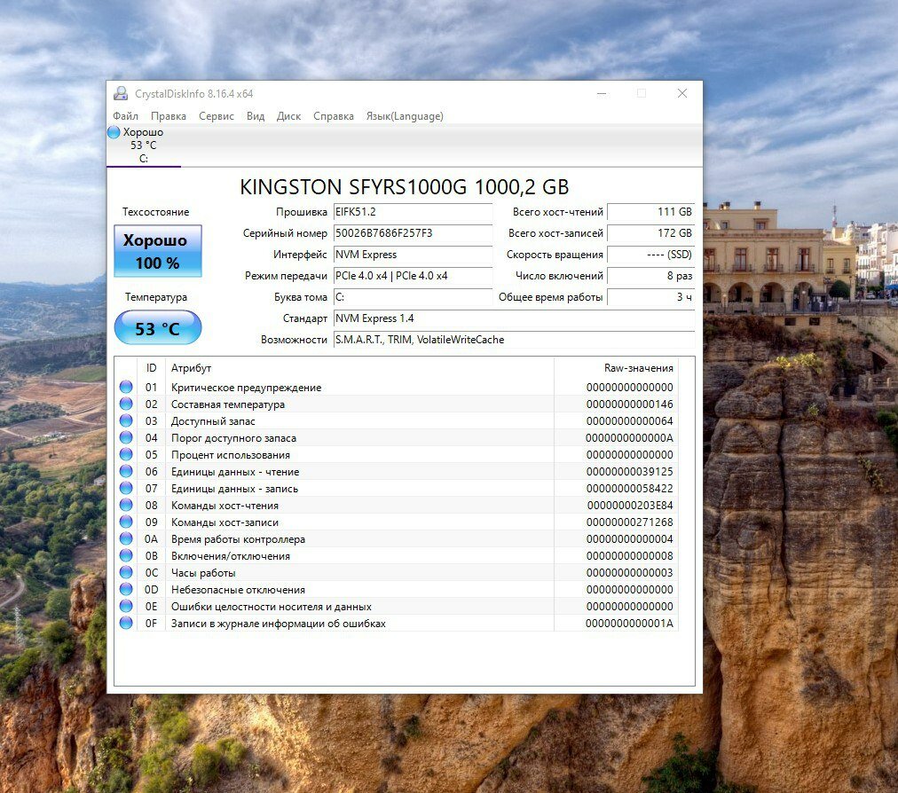This screenshot has width=898, height=793.
Task: Click the Число включений value 8 раз
Action: pyautogui.click(x=651, y=275)
